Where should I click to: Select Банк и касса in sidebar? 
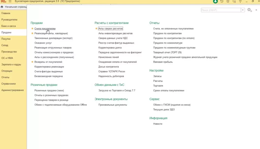tap(8, 26)
